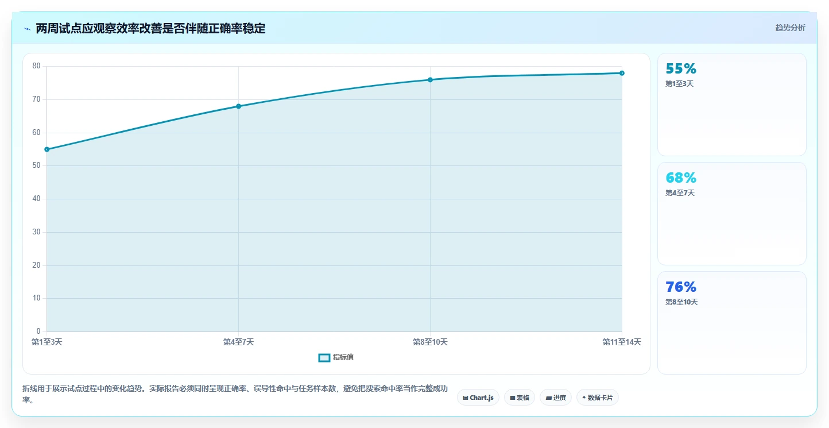The height and width of the screenshot is (428, 829).
Task: Click the 第4至7天 caption under 68%
Action: pos(680,193)
